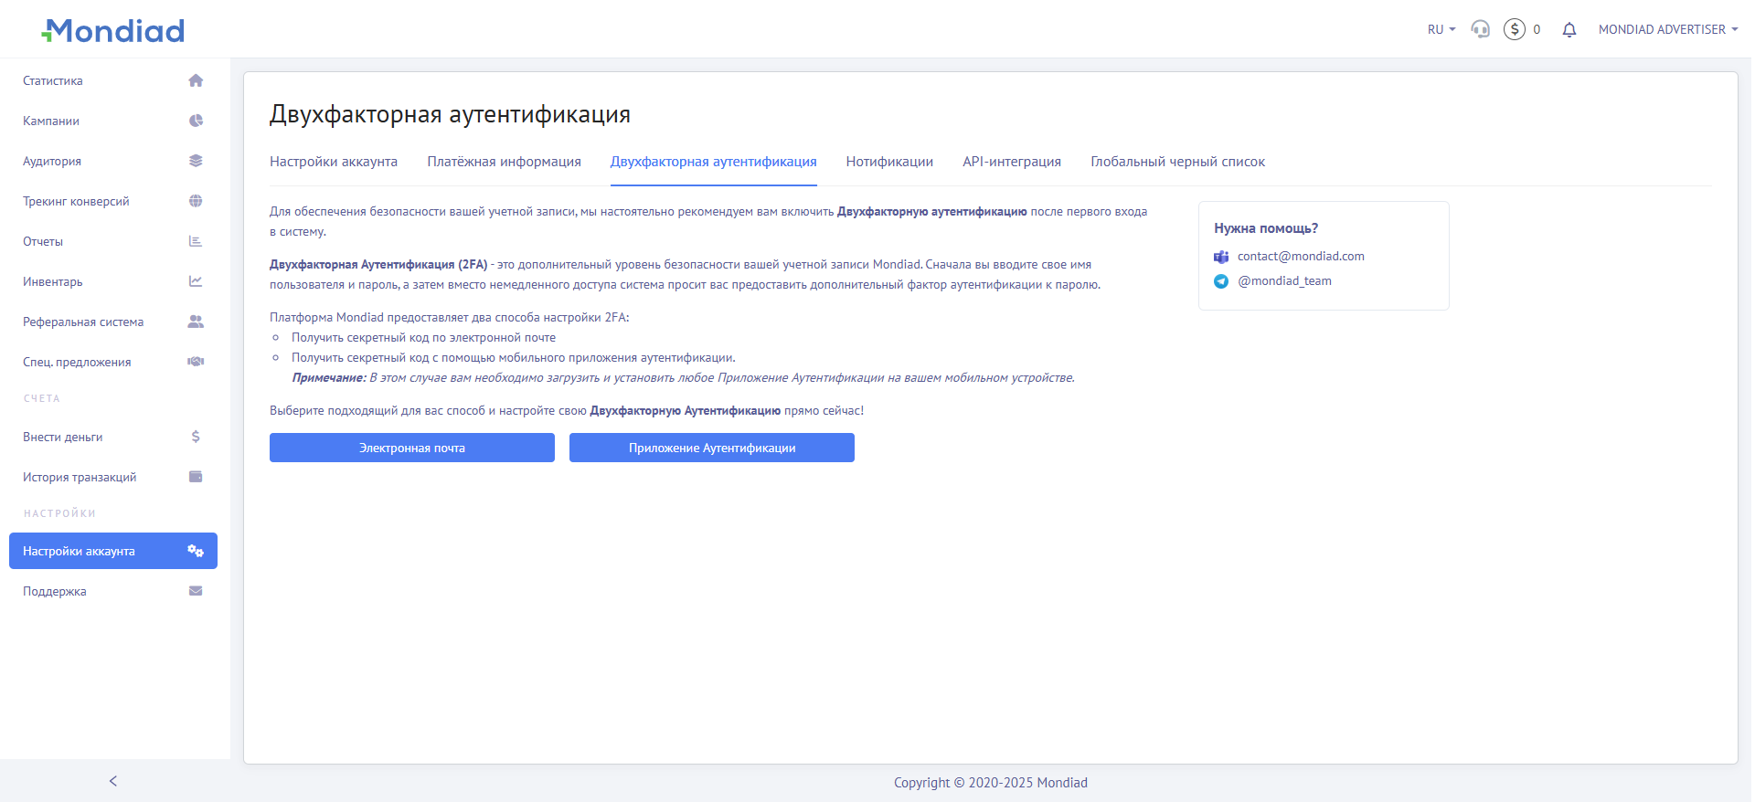Click the line chart icon for Инвентарь
This screenshot has height=802, width=1755.
196,281
